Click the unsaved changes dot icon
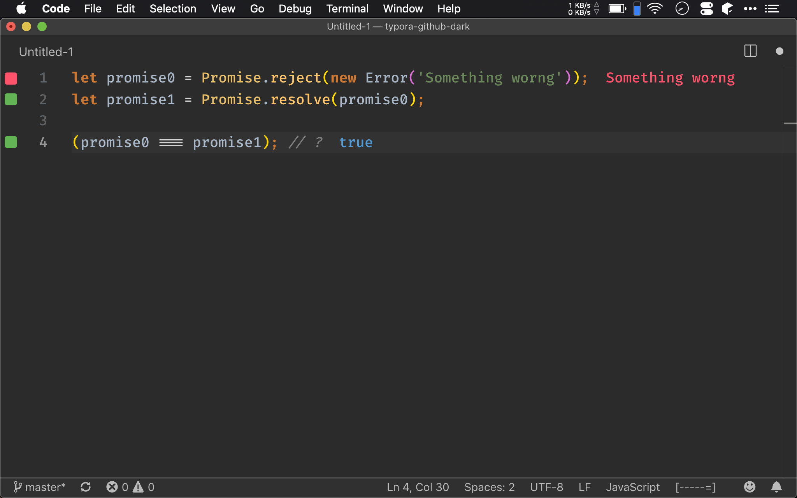This screenshot has height=498, width=797. click(x=779, y=51)
